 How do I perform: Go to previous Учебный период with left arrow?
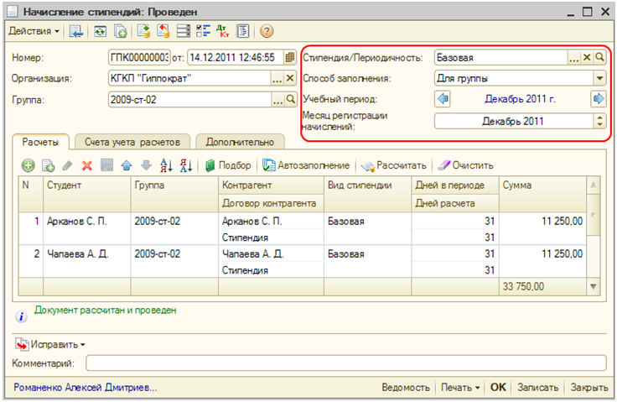(443, 99)
